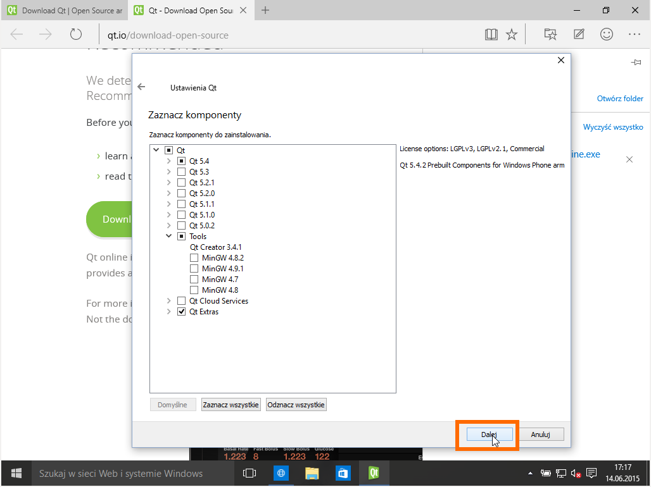Show hidden system tray icons
The width and height of the screenshot is (651, 487).
(530, 473)
